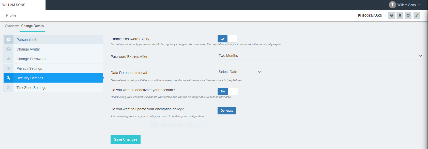Click the download arrow icon in header

point(408,15)
